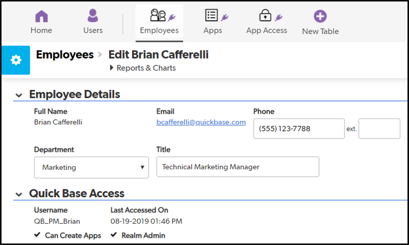Click the New Table label
This screenshot has width=409, height=245.
pos(321,31)
